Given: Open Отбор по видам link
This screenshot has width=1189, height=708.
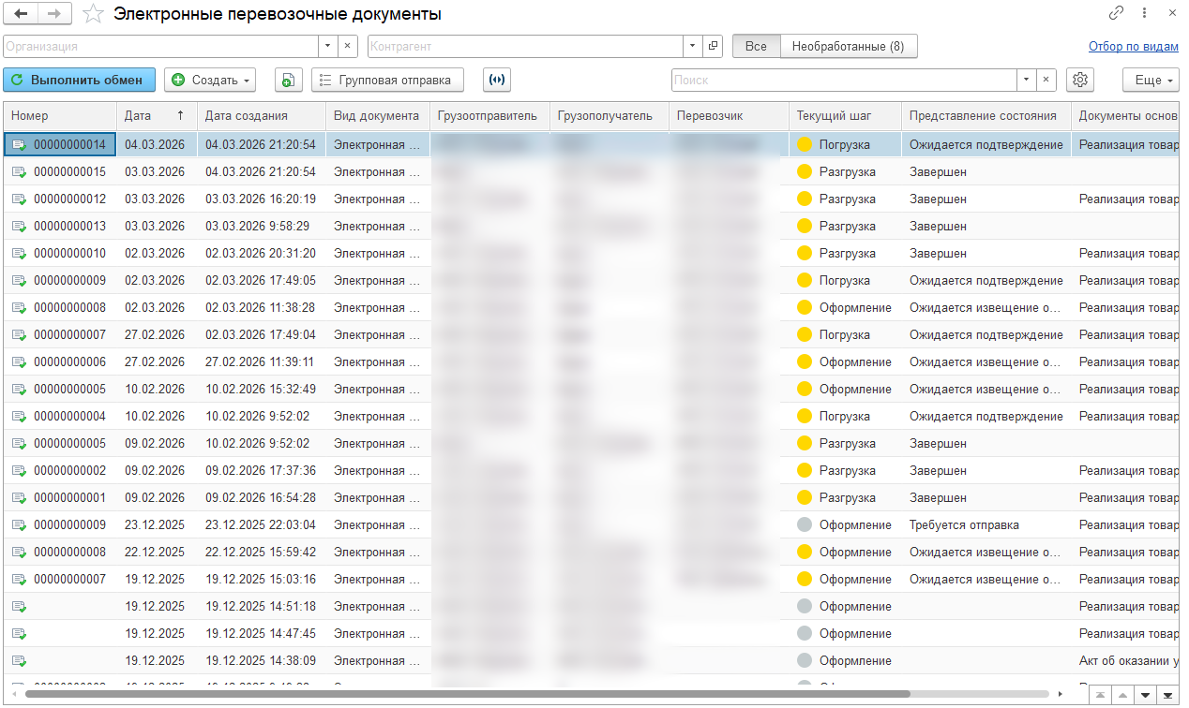Looking at the screenshot, I should (1133, 46).
